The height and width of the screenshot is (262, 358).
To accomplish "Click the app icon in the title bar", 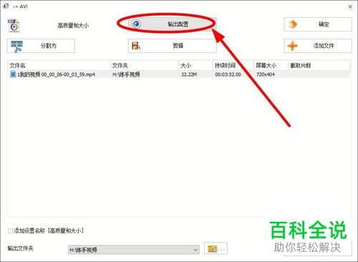I will [6, 6].
